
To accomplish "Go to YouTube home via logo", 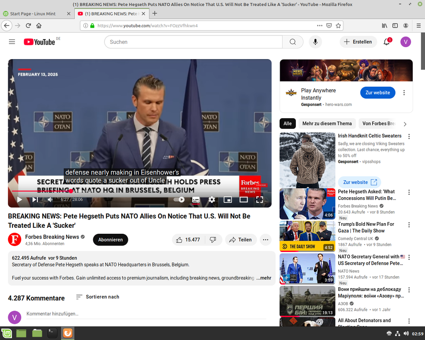I will coord(39,42).
